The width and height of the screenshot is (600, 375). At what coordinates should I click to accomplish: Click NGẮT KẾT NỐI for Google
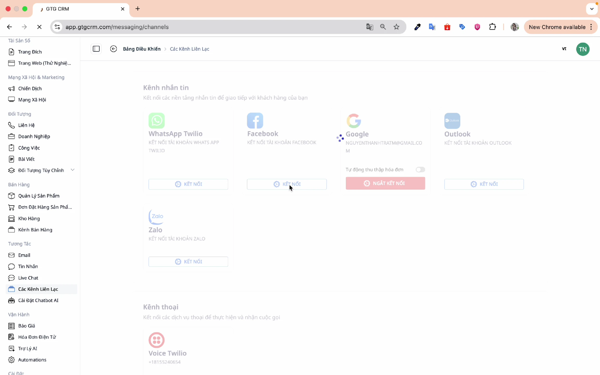point(385,183)
